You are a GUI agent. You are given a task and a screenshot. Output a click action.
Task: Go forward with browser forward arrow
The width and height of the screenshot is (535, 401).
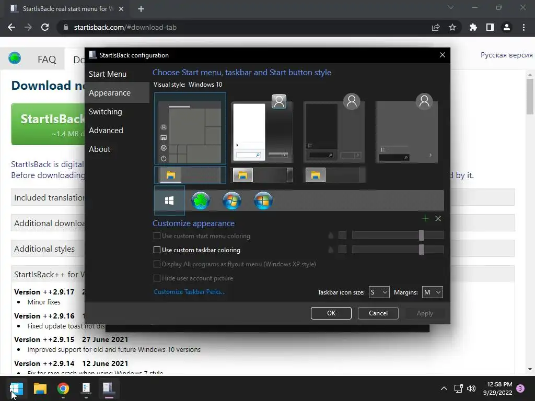[28, 27]
